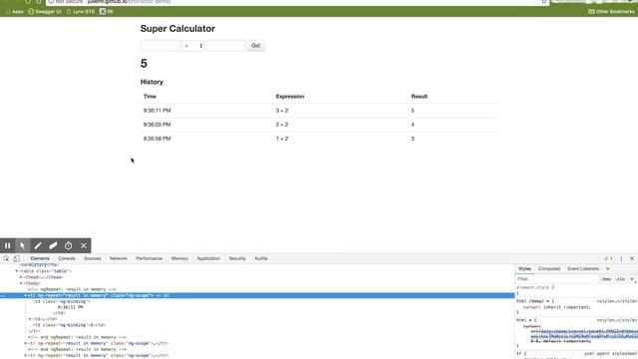Pause the screen recording
This screenshot has height=359, width=638.
point(7,245)
